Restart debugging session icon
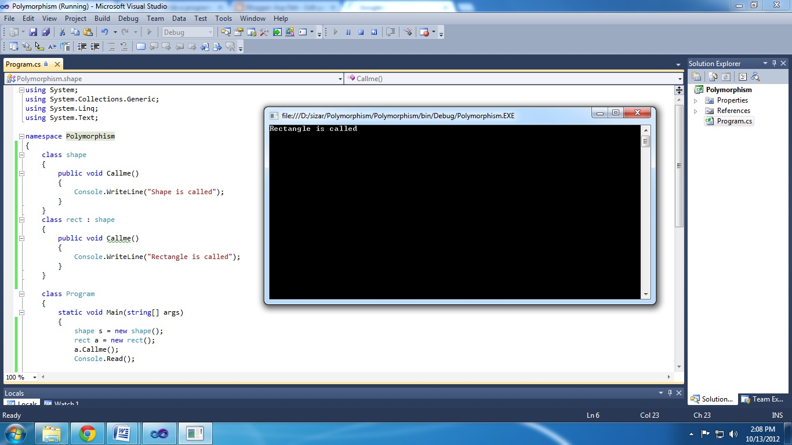 374,32
